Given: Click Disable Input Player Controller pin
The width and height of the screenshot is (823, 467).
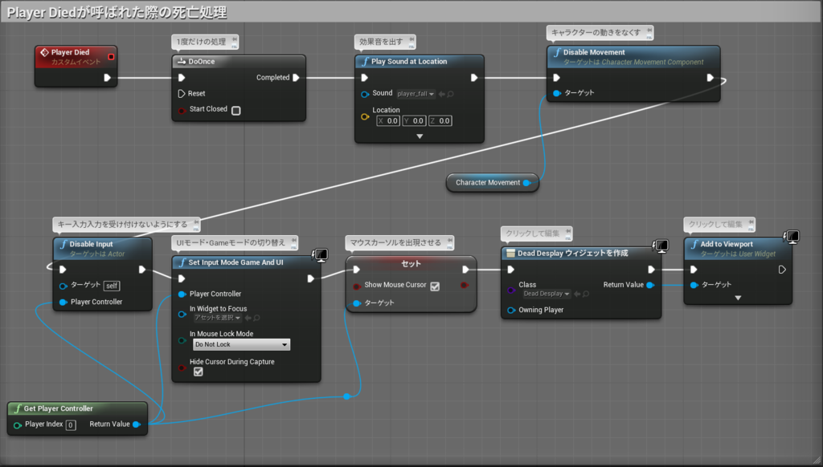Looking at the screenshot, I should click(x=63, y=303).
